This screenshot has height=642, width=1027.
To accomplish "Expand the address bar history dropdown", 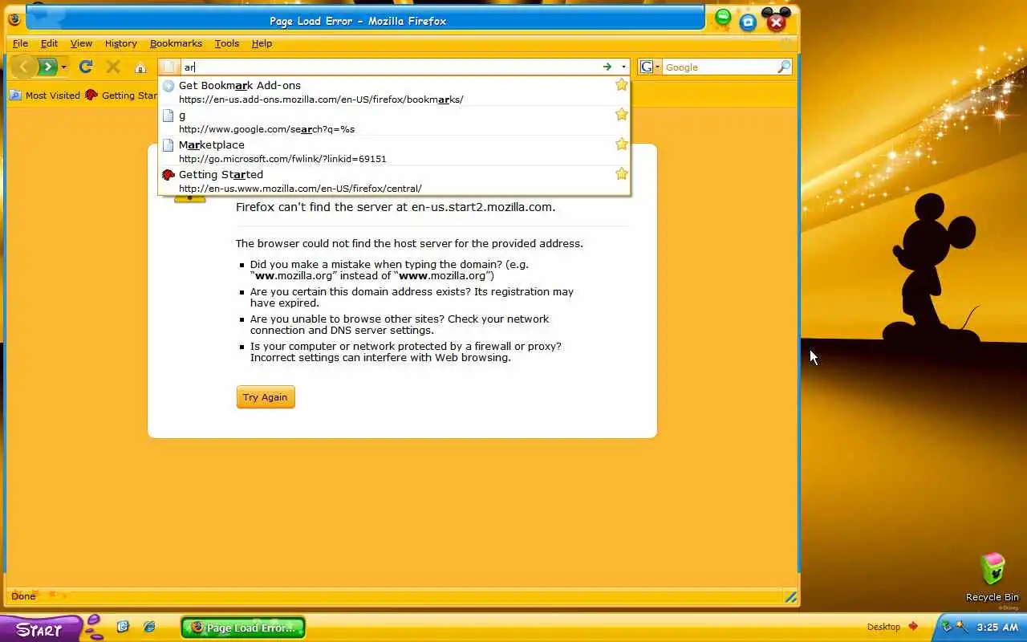I will click(623, 67).
